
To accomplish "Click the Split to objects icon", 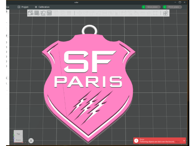I will (56, 13).
